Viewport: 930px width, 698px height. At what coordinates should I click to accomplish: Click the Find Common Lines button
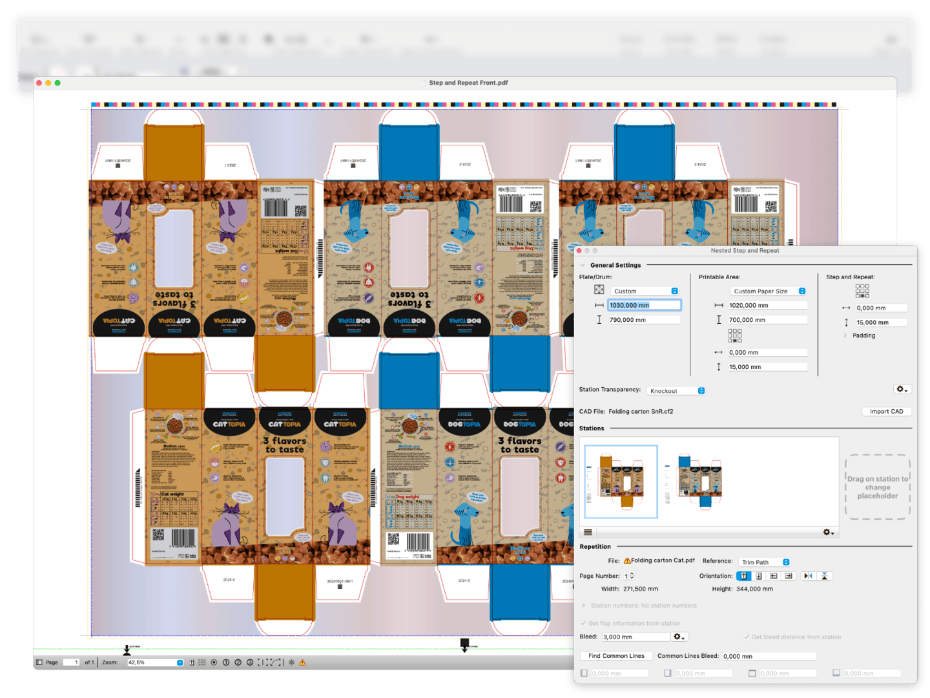[x=616, y=656]
